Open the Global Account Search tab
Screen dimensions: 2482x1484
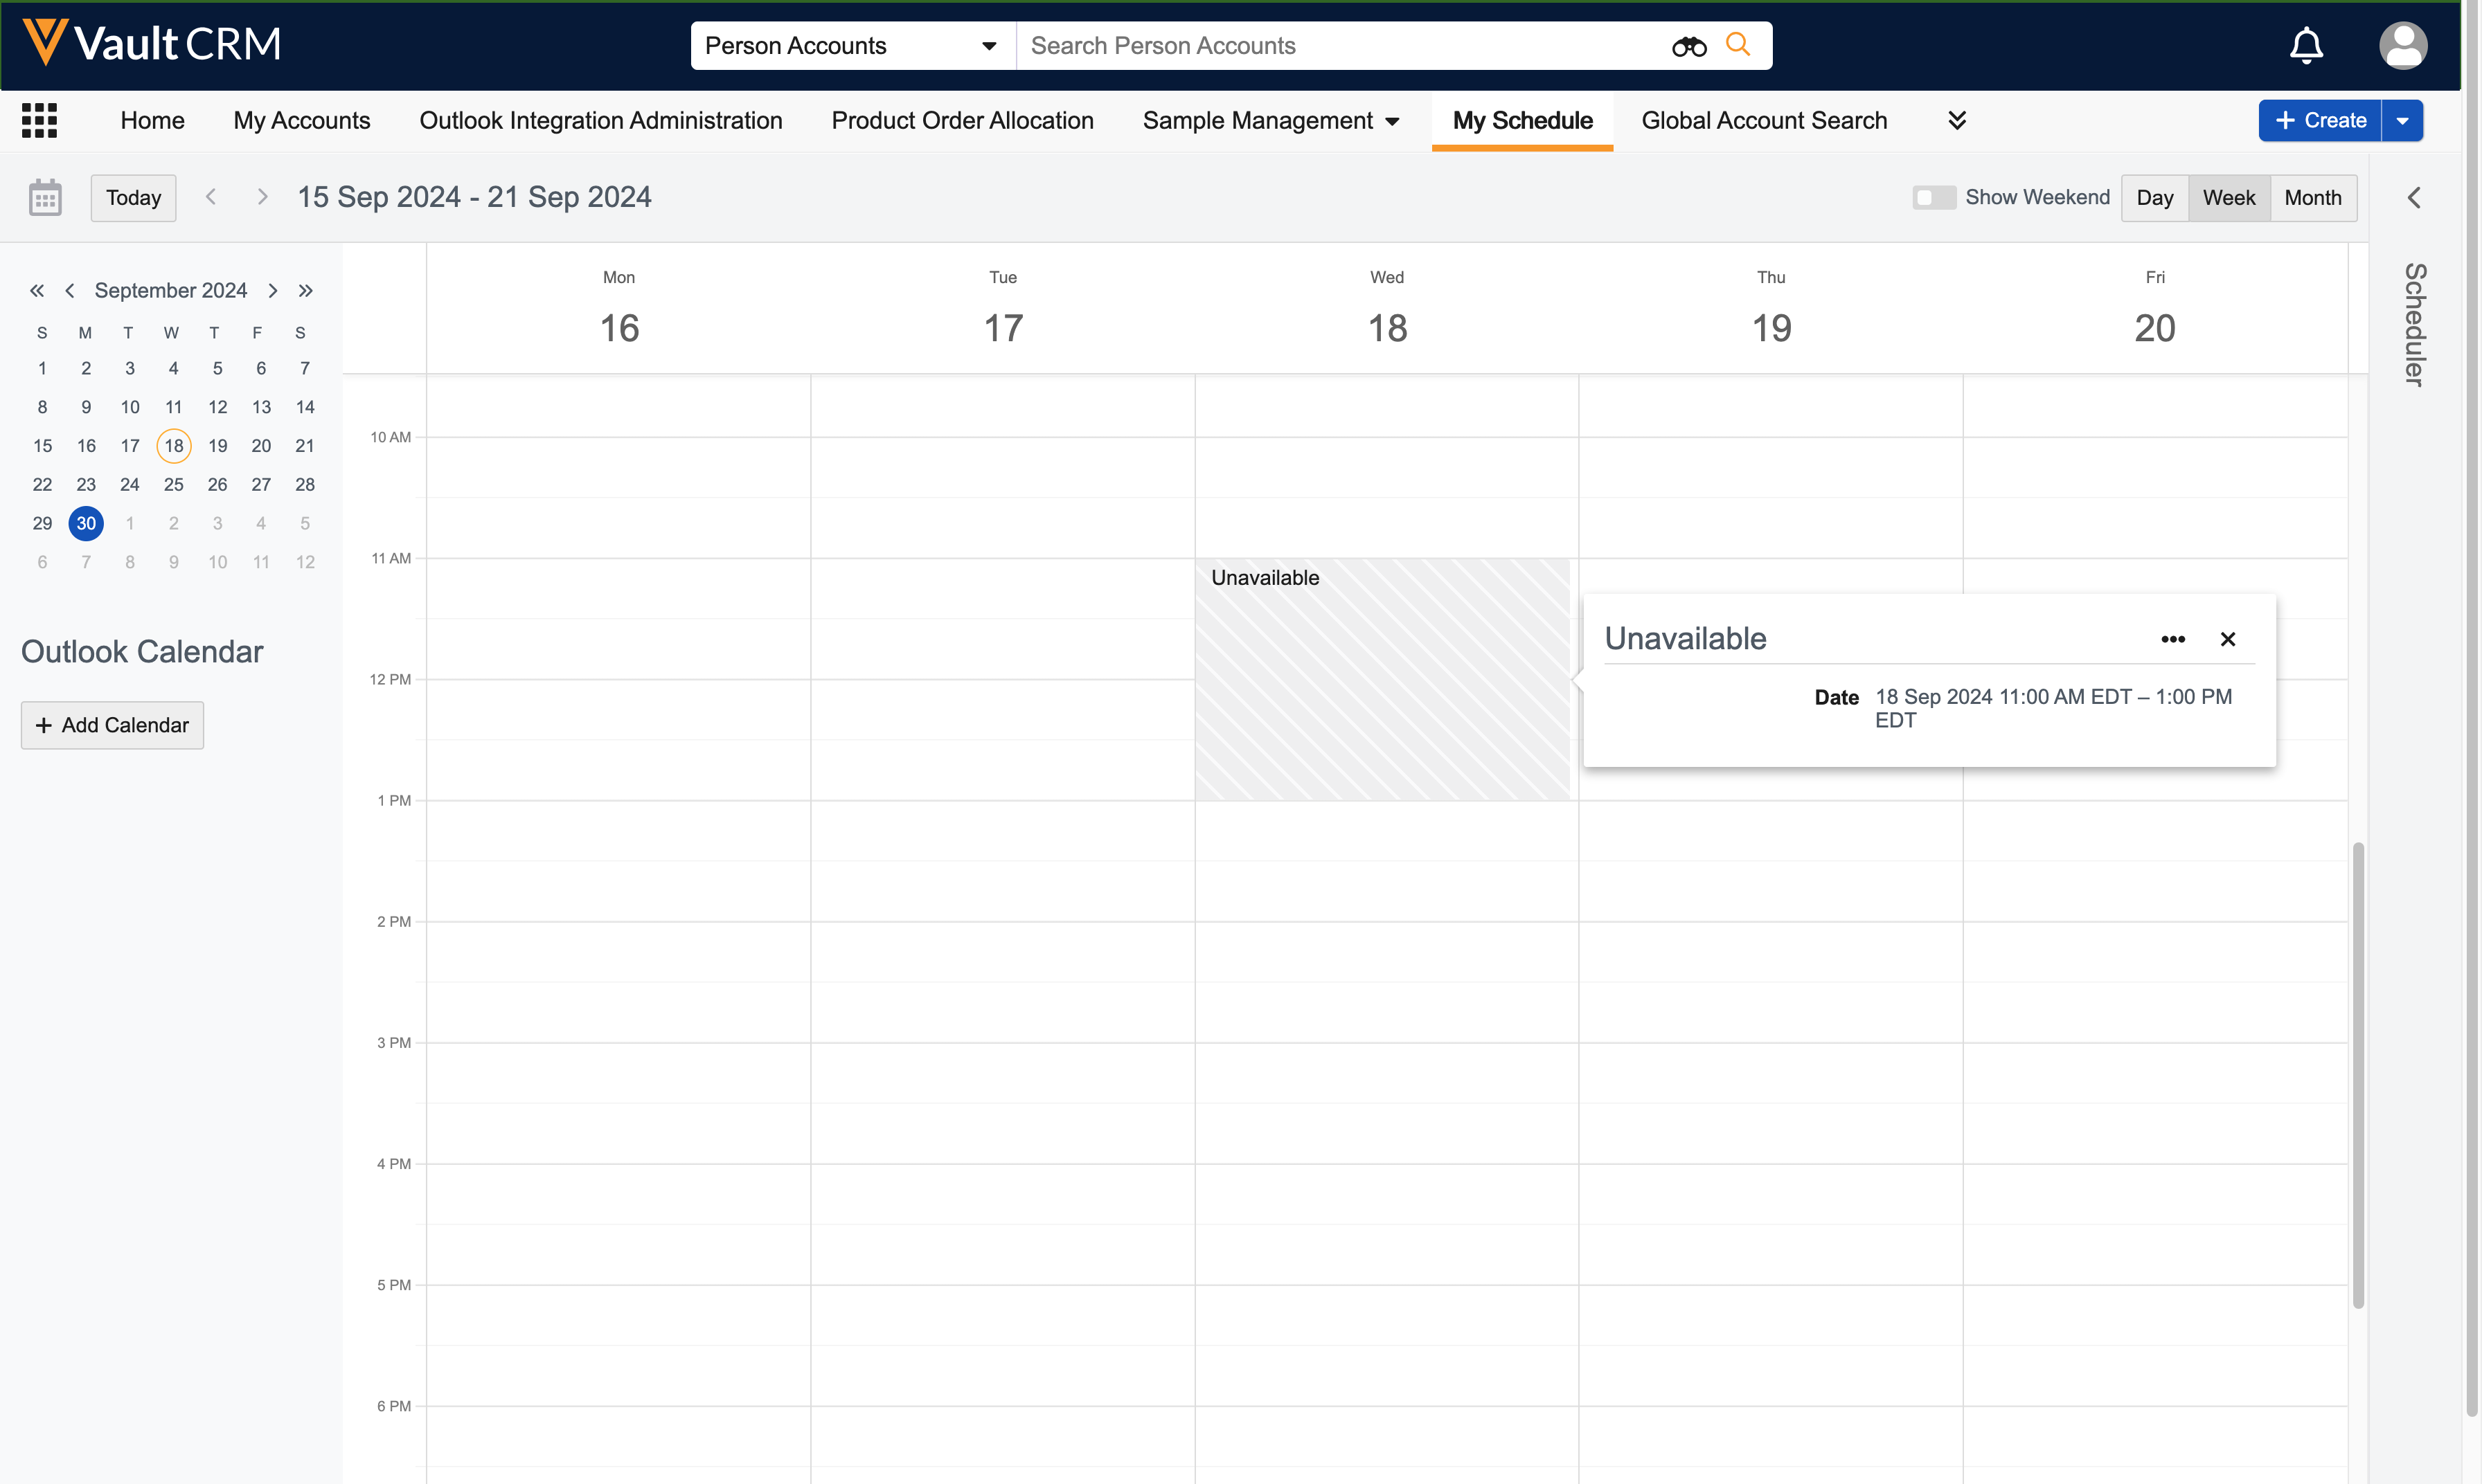click(1764, 120)
